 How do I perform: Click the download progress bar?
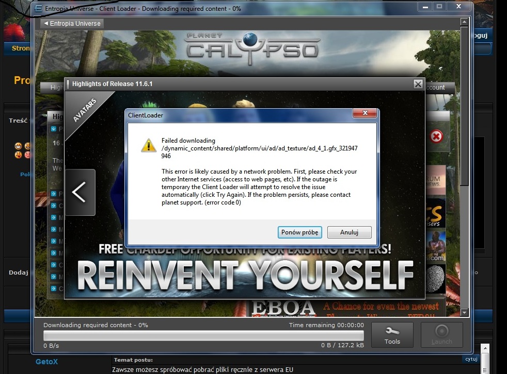tap(203, 336)
